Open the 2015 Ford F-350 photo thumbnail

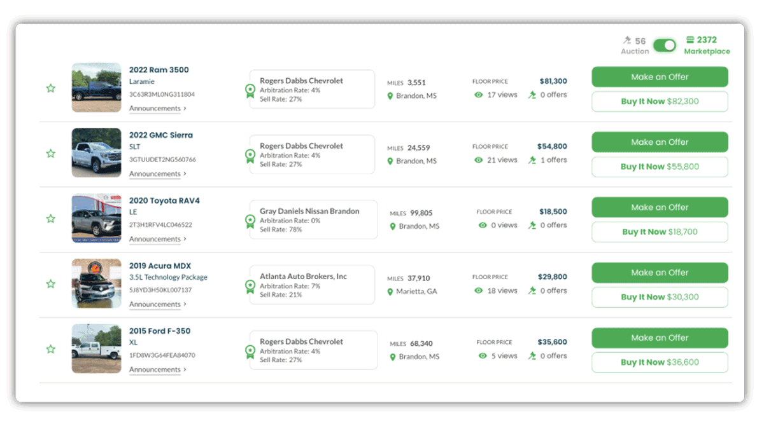pyautogui.click(x=96, y=349)
